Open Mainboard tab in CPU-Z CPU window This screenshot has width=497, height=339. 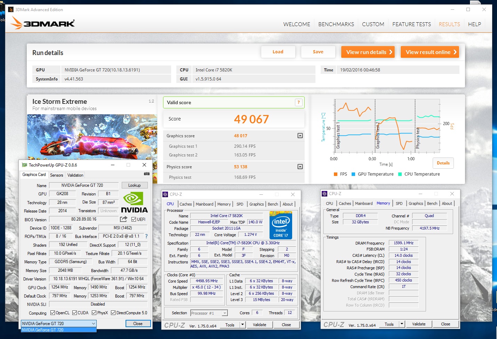click(205, 204)
